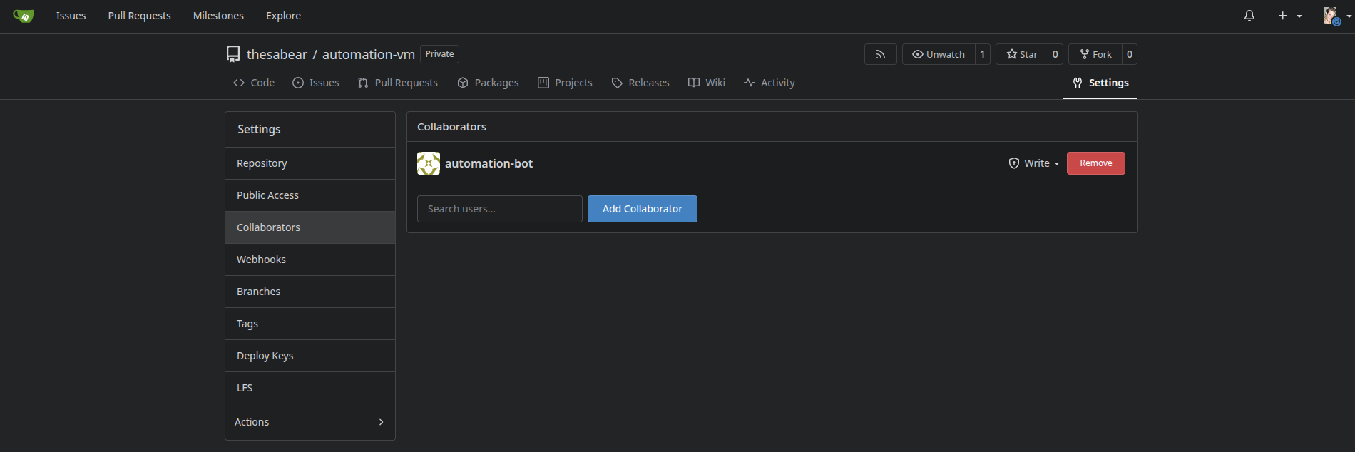The image size is (1355, 452).
Task: Switch to the Releases tab
Action: (x=640, y=83)
